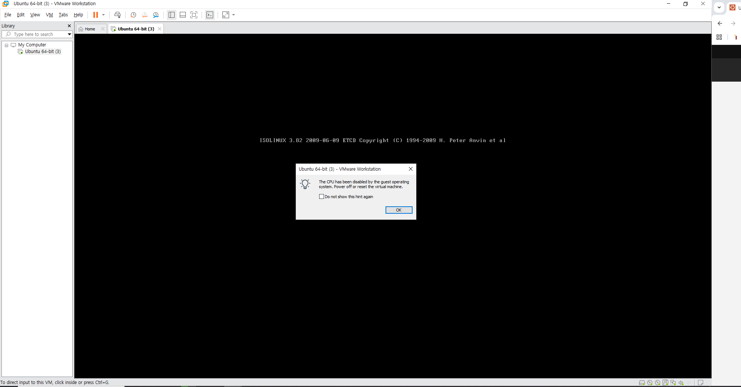This screenshot has width=741, height=387.
Task: Open the snapshot manager
Action: [156, 15]
